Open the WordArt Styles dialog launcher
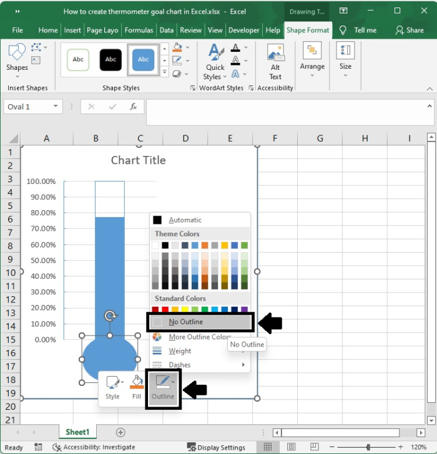 pyautogui.click(x=251, y=88)
